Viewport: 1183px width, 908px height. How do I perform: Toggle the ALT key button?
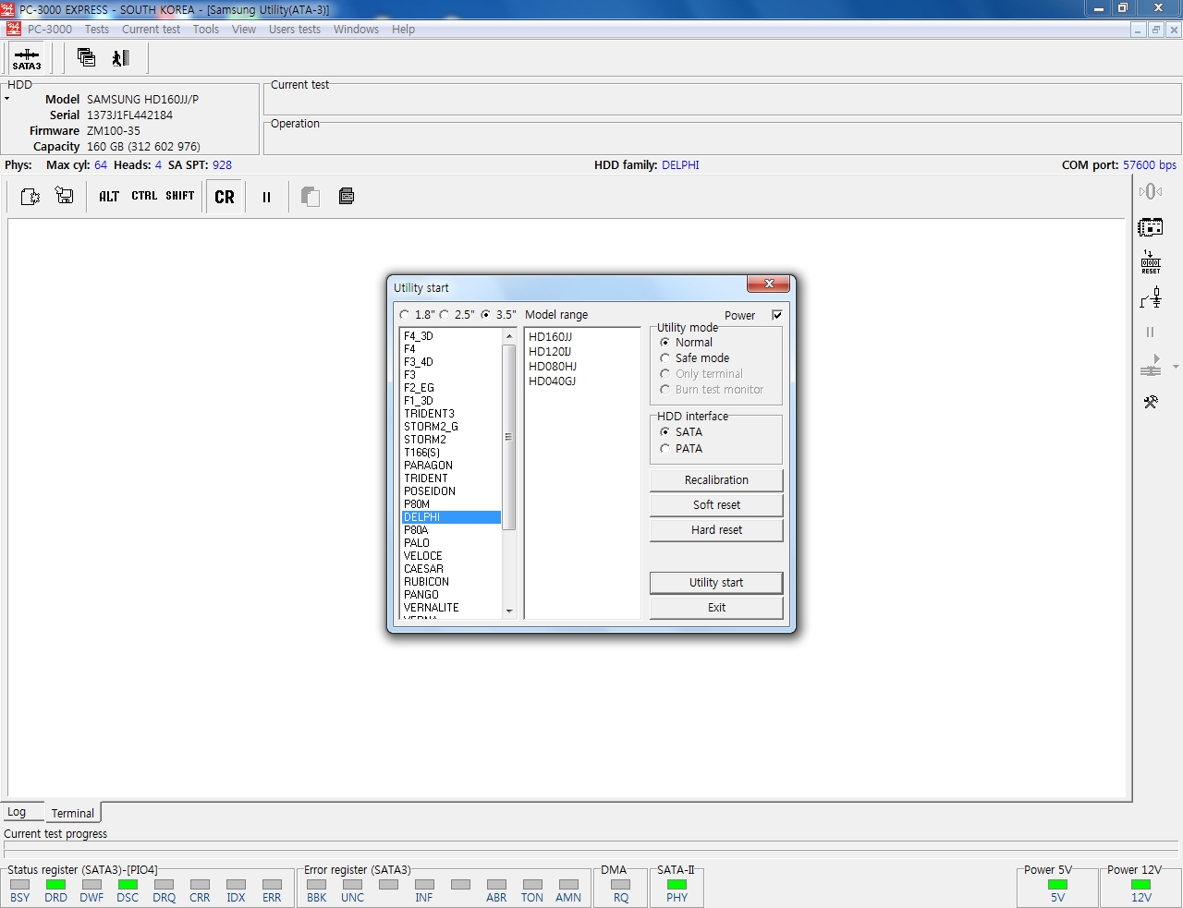tap(109, 196)
